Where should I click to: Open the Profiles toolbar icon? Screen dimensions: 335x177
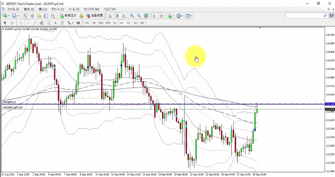14,16
